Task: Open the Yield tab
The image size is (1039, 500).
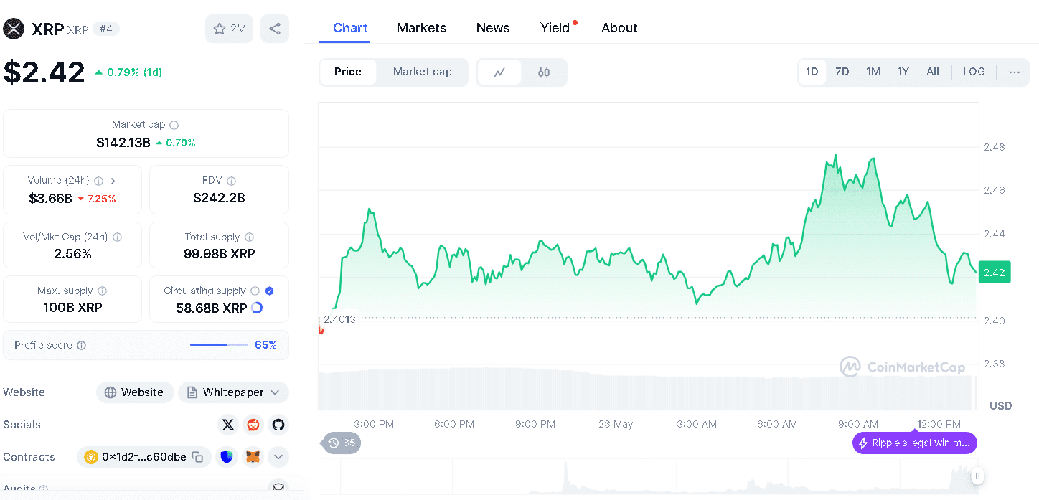Action: click(555, 28)
